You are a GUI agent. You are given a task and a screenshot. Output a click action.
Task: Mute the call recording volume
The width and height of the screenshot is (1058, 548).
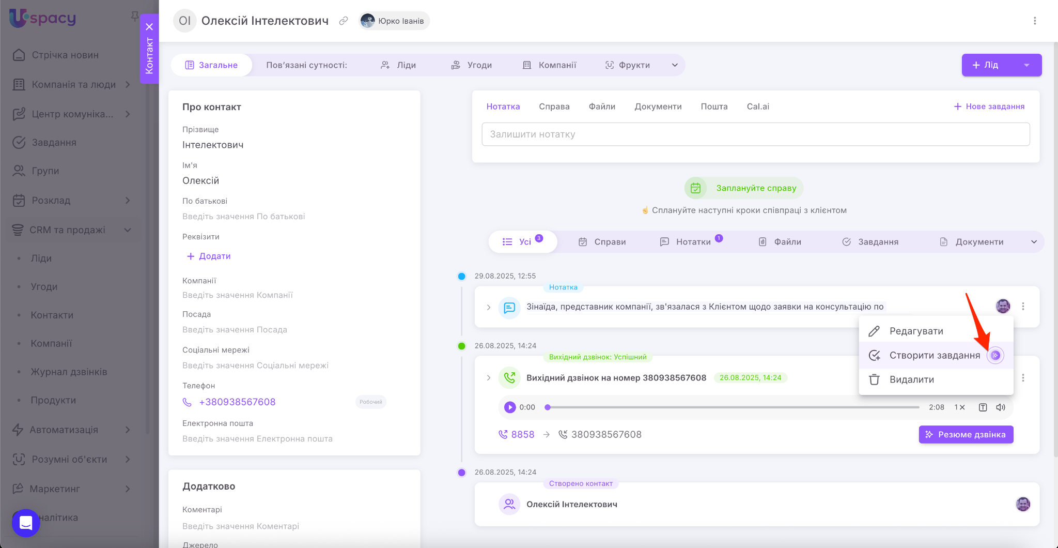click(x=1001, y=407)
